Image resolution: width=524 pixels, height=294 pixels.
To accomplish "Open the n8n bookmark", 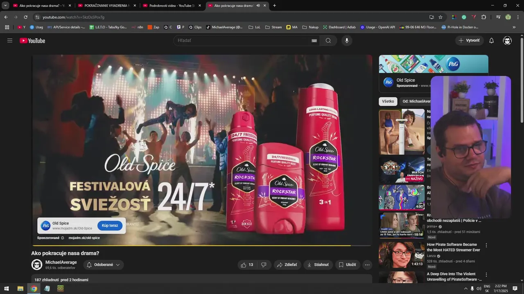I will tap(138, 27).
